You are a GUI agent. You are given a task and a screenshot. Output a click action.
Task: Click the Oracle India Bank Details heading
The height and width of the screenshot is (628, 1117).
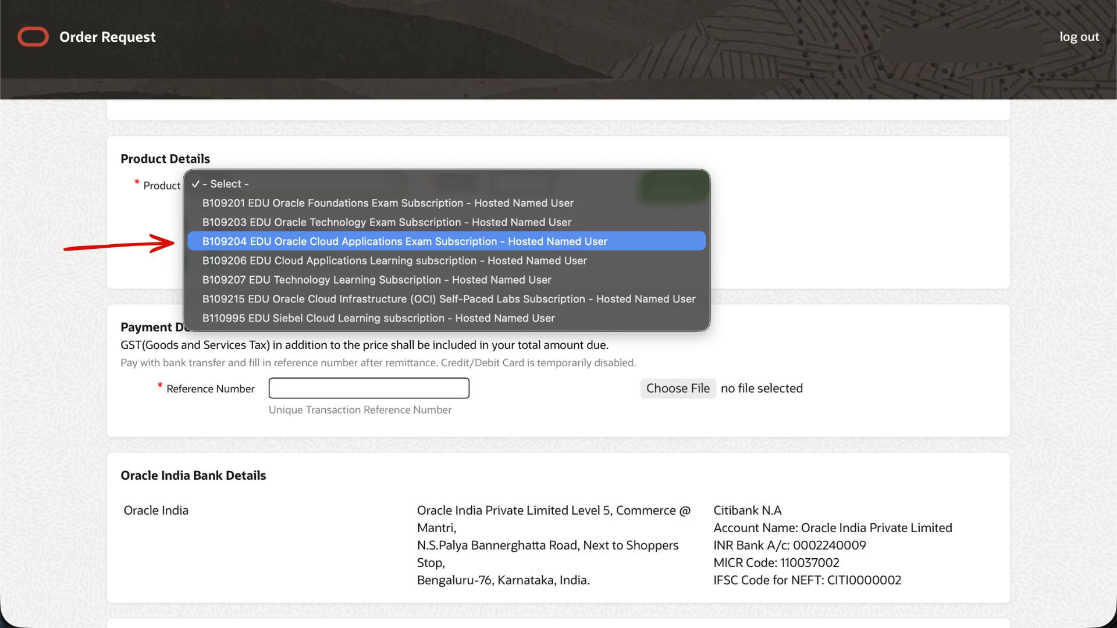pyautogui.click(x=193, y=475)
